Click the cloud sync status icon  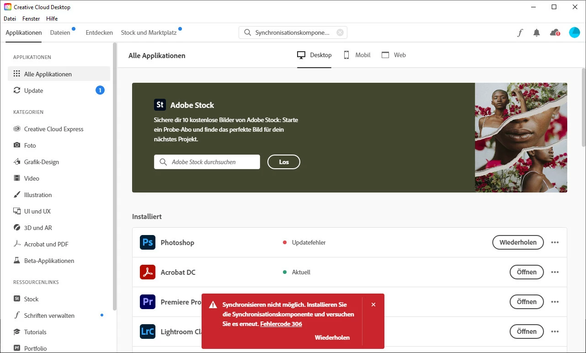[555, 32]
